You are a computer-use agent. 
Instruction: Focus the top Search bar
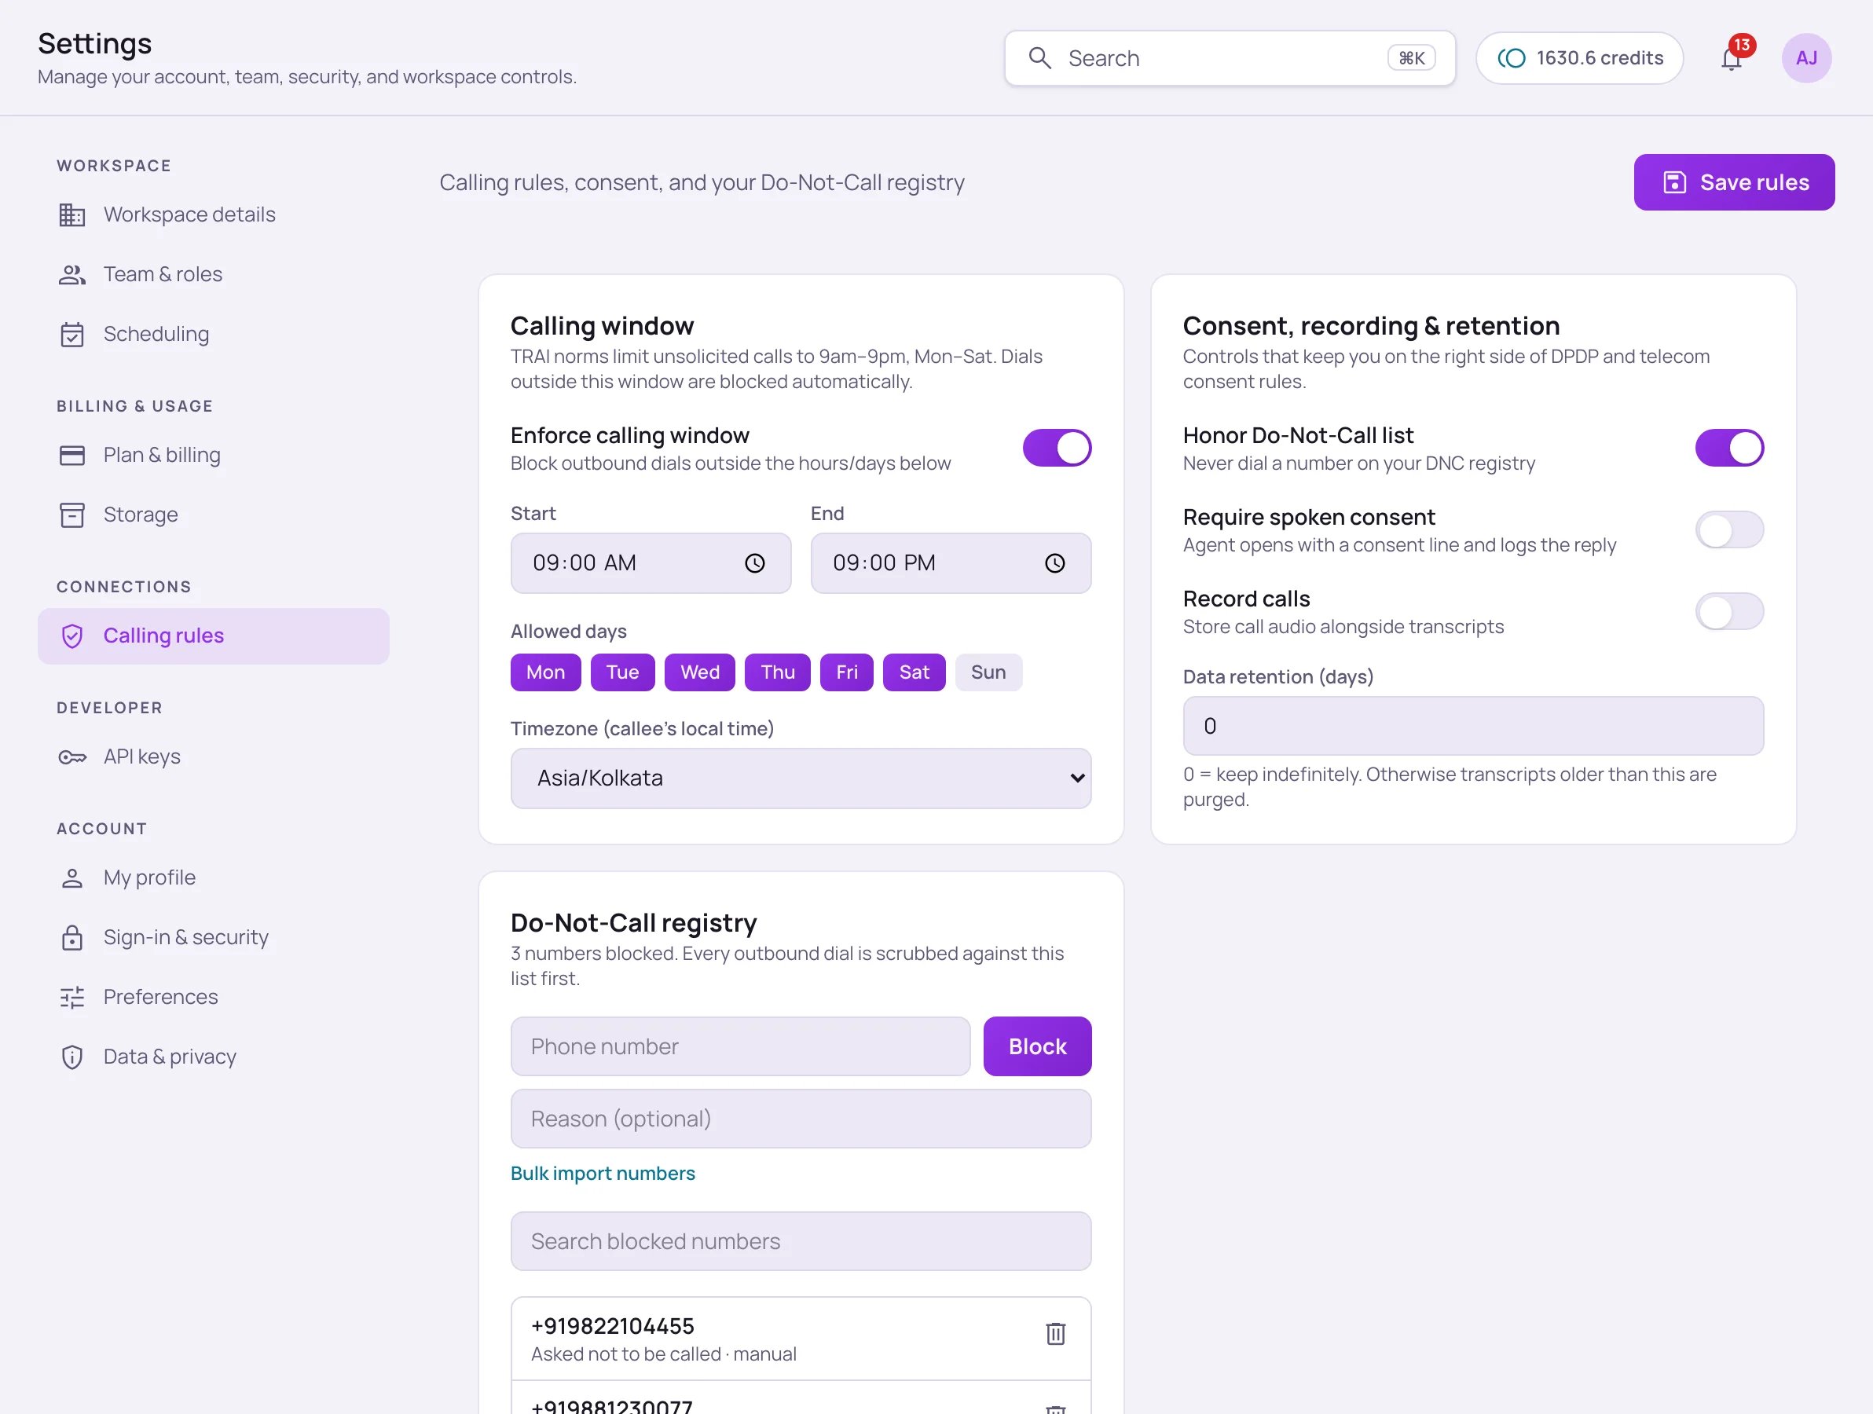pyautogui.click(x=1230, y=57)
